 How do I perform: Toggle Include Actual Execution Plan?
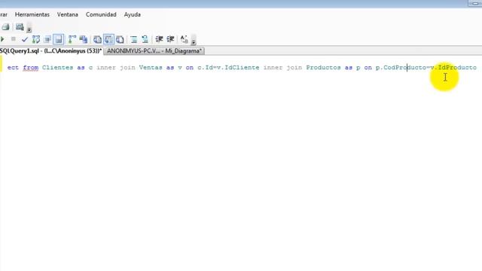72,39
